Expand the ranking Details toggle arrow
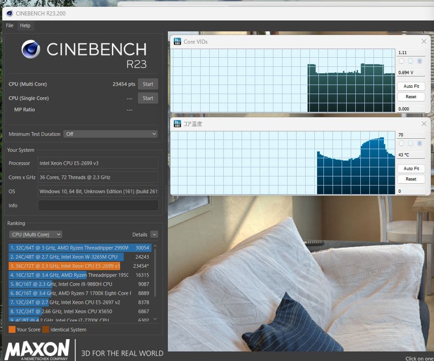 [154, 235]
